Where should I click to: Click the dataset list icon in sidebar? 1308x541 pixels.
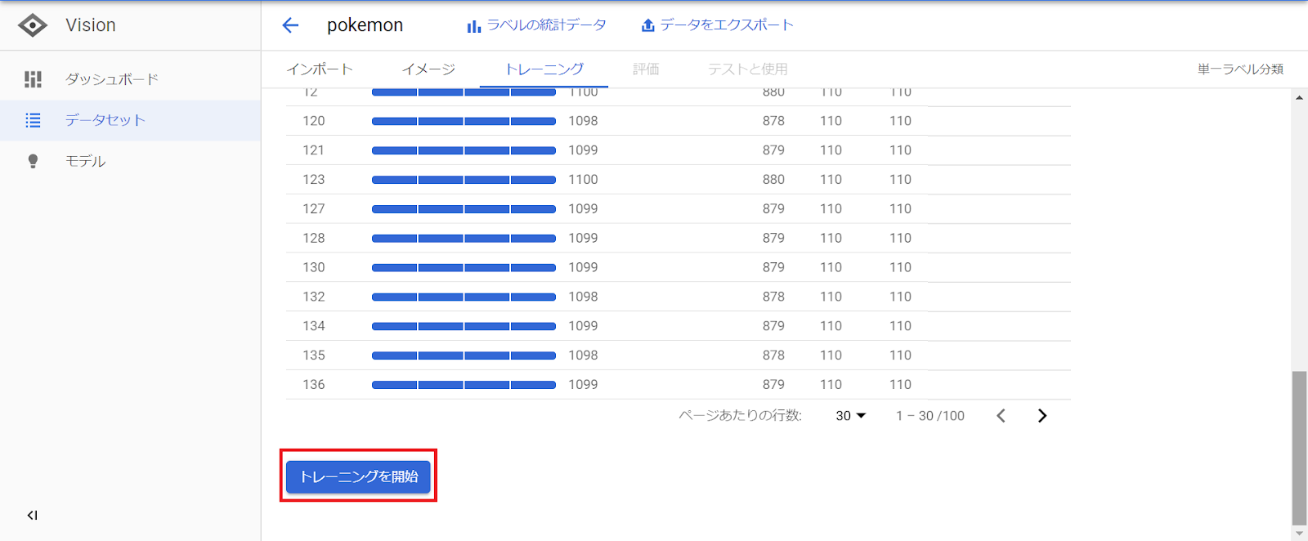pos(33,120)
